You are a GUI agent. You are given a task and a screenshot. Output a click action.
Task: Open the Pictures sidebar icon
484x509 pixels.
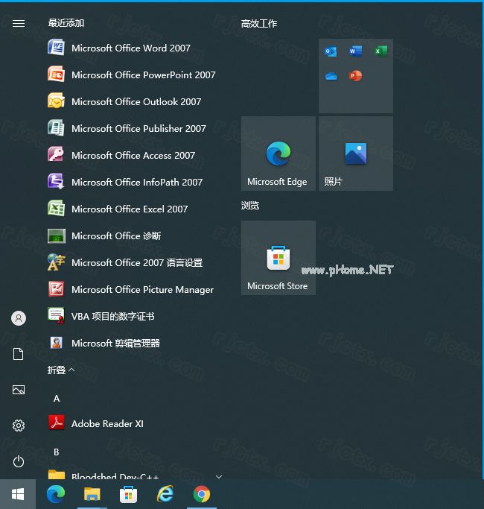(19, 390)
